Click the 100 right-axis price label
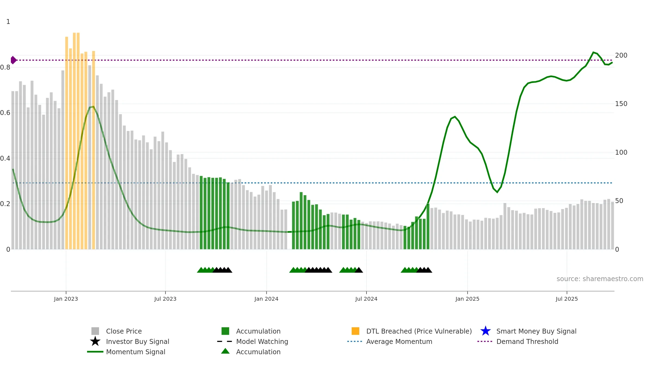Screen dimensions: 653x367 [x=621, y=153]
